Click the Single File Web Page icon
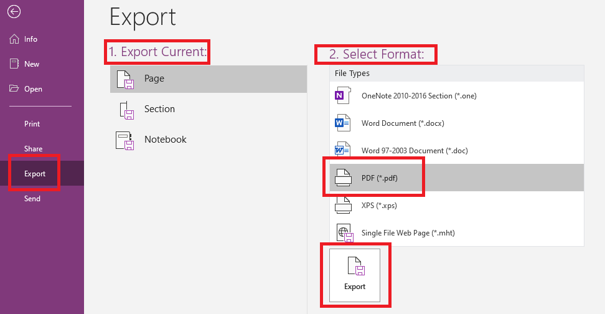 tap(345, 233)
